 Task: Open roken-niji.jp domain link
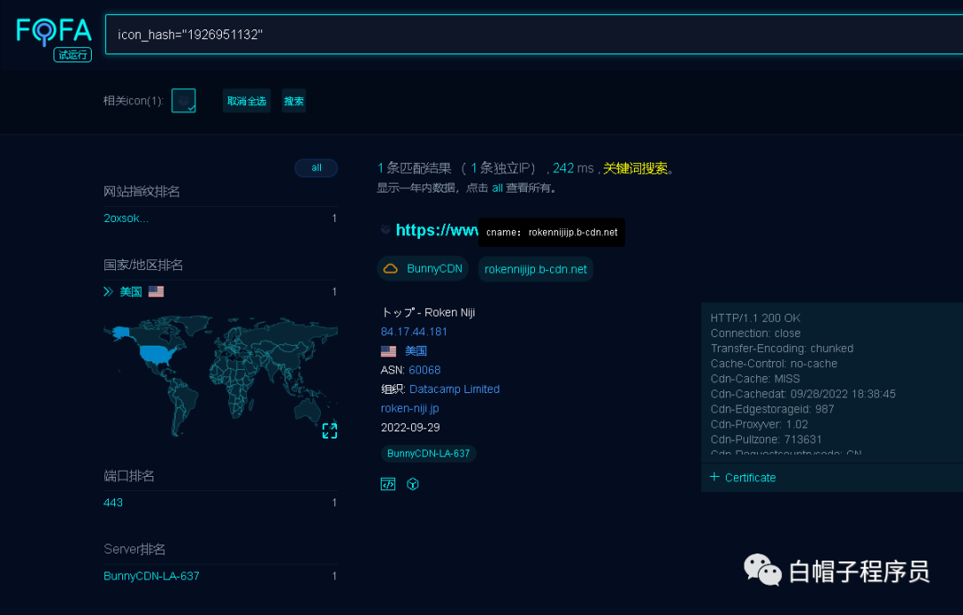[x=409, y=408]
